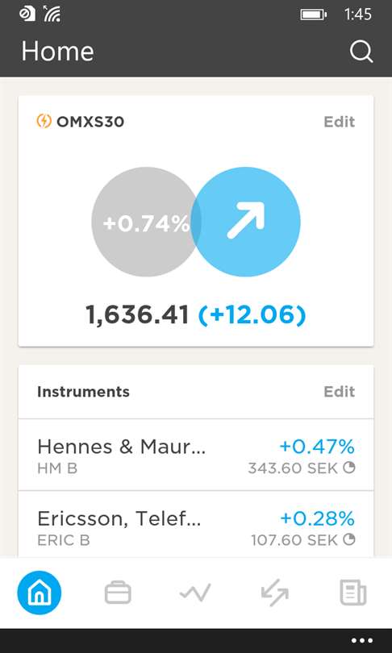The height and width of the screenshot is (653, 392).
Task: Edit the Instruments list
Action: pos(339,392)
